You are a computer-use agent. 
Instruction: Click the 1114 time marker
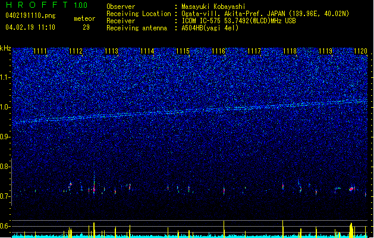click(147, 51)
